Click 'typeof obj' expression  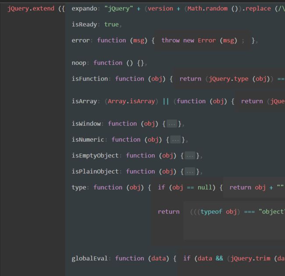pos(219,212)
